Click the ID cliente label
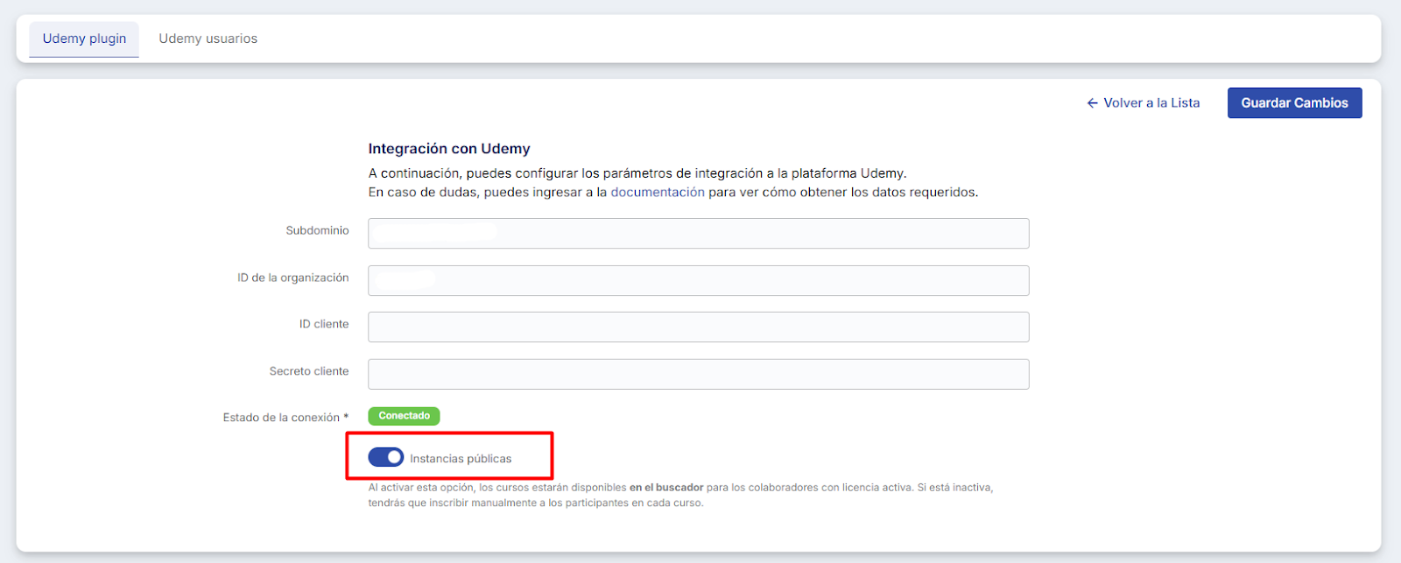Viewport: 1401px width, 563px height. [x=323, y=324]
